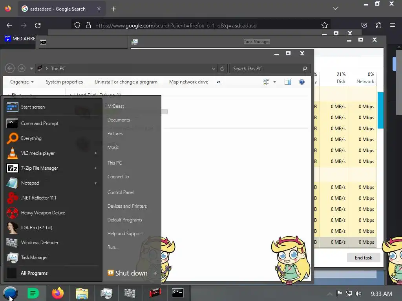Show All Programs list
This screenshot has width=402, height=301.
tap(53, 273)
